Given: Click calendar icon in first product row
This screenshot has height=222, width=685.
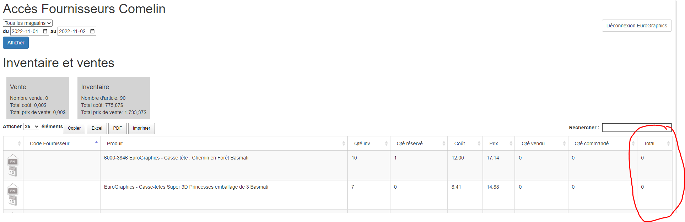Looking at the screenshot, I should [x=13, y=172].
